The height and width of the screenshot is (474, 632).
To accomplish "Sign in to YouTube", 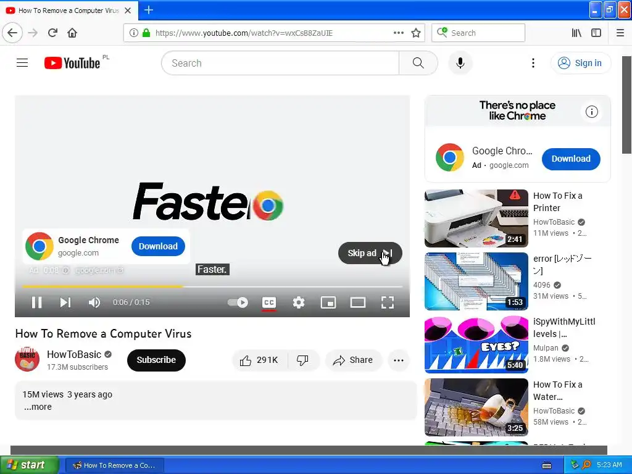I will pos(580,63).
